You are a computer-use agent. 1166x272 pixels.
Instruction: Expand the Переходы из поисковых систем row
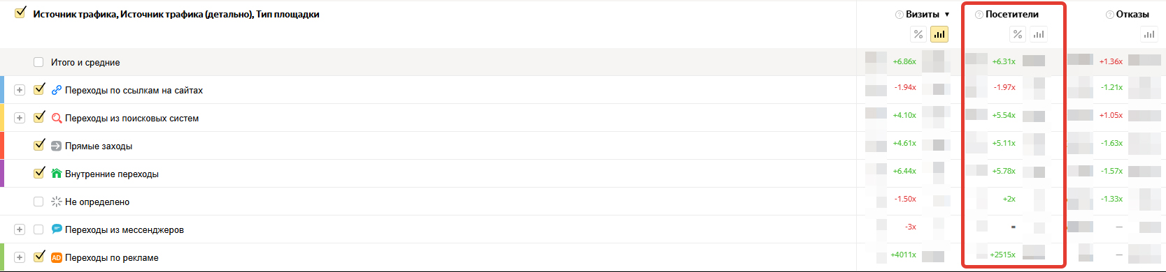tap(20, 118)
